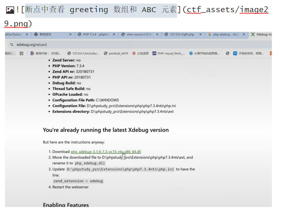288x208 pixels.
Task: Click the 'Thread Safe Build: no' line
Action: coord(72,89)
